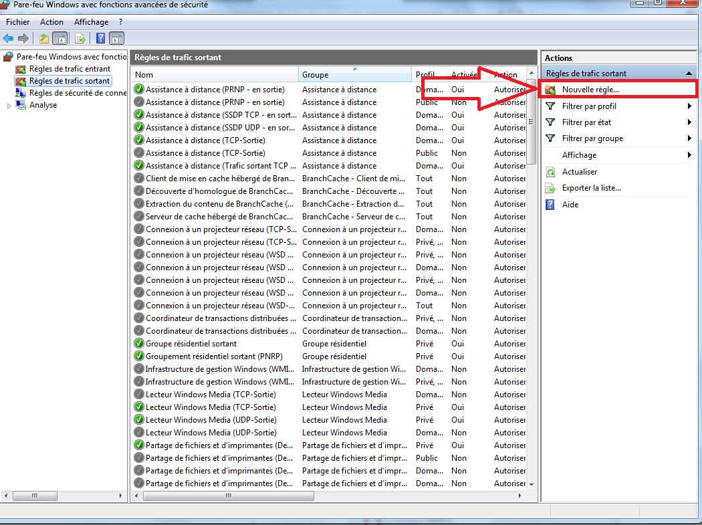Screen dimensions: 702x525
Task: Click Actualiser in Actions pane
Action: pos(580,172)
